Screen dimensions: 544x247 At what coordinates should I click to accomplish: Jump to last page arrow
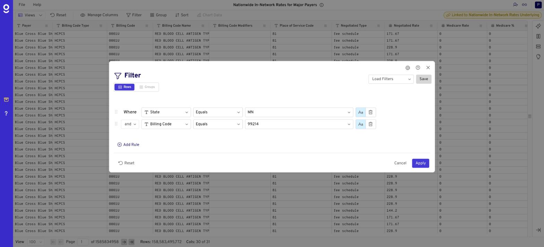pos(131,242)
